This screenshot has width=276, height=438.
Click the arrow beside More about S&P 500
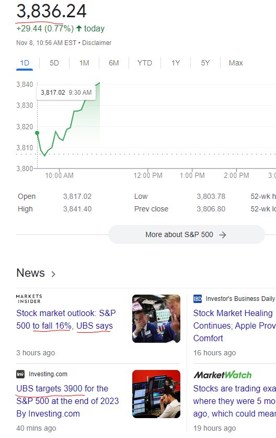click(222, 235)
